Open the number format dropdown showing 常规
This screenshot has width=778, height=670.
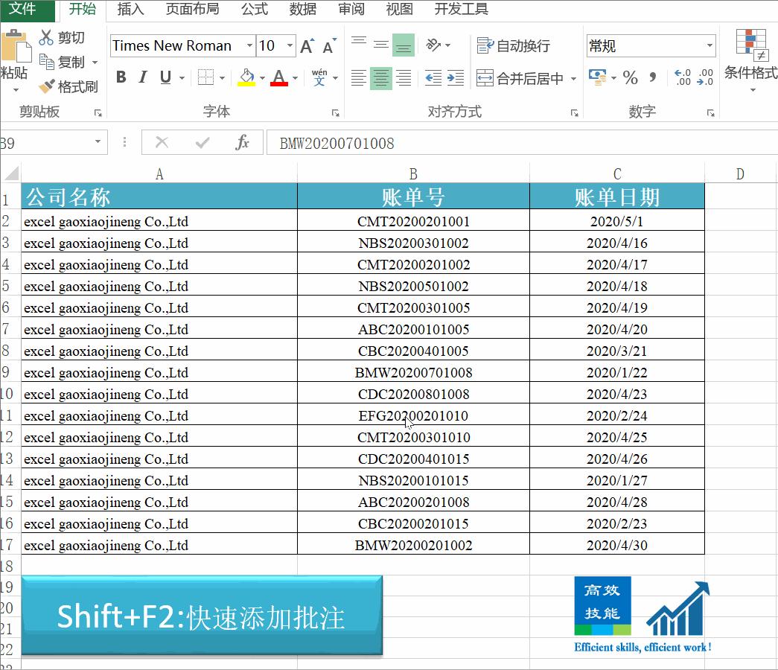click(x=710, y=46)
